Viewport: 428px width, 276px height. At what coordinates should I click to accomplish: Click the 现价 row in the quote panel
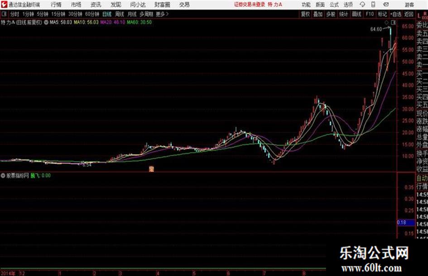422,113
